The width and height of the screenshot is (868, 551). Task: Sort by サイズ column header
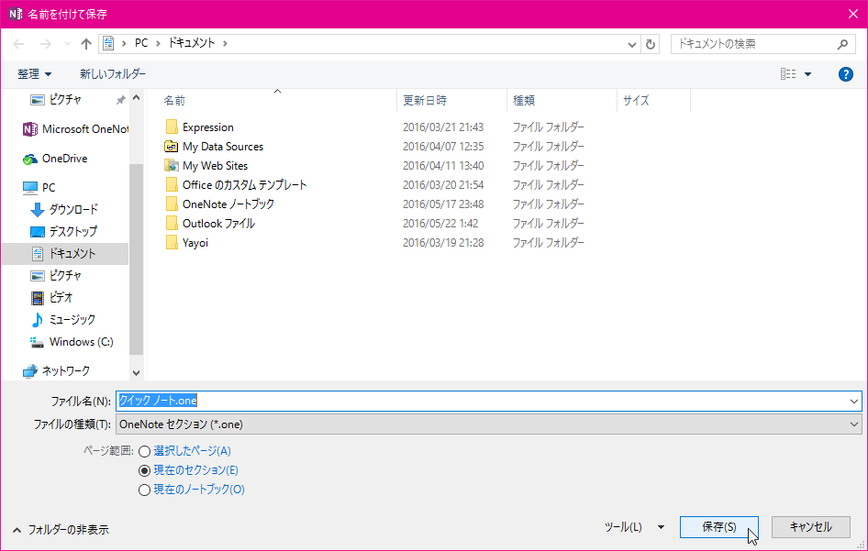coord(636,101)
